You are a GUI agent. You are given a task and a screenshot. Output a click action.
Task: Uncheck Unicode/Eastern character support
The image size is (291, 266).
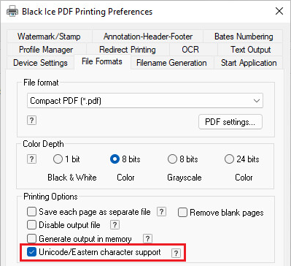(31, 252)
